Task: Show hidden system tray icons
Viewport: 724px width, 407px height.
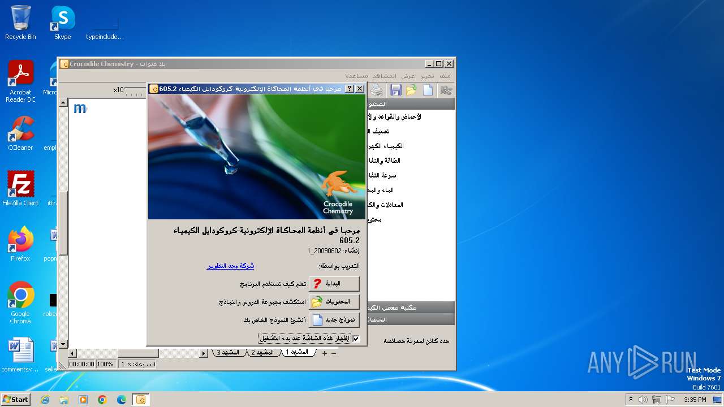Action: 631,400
